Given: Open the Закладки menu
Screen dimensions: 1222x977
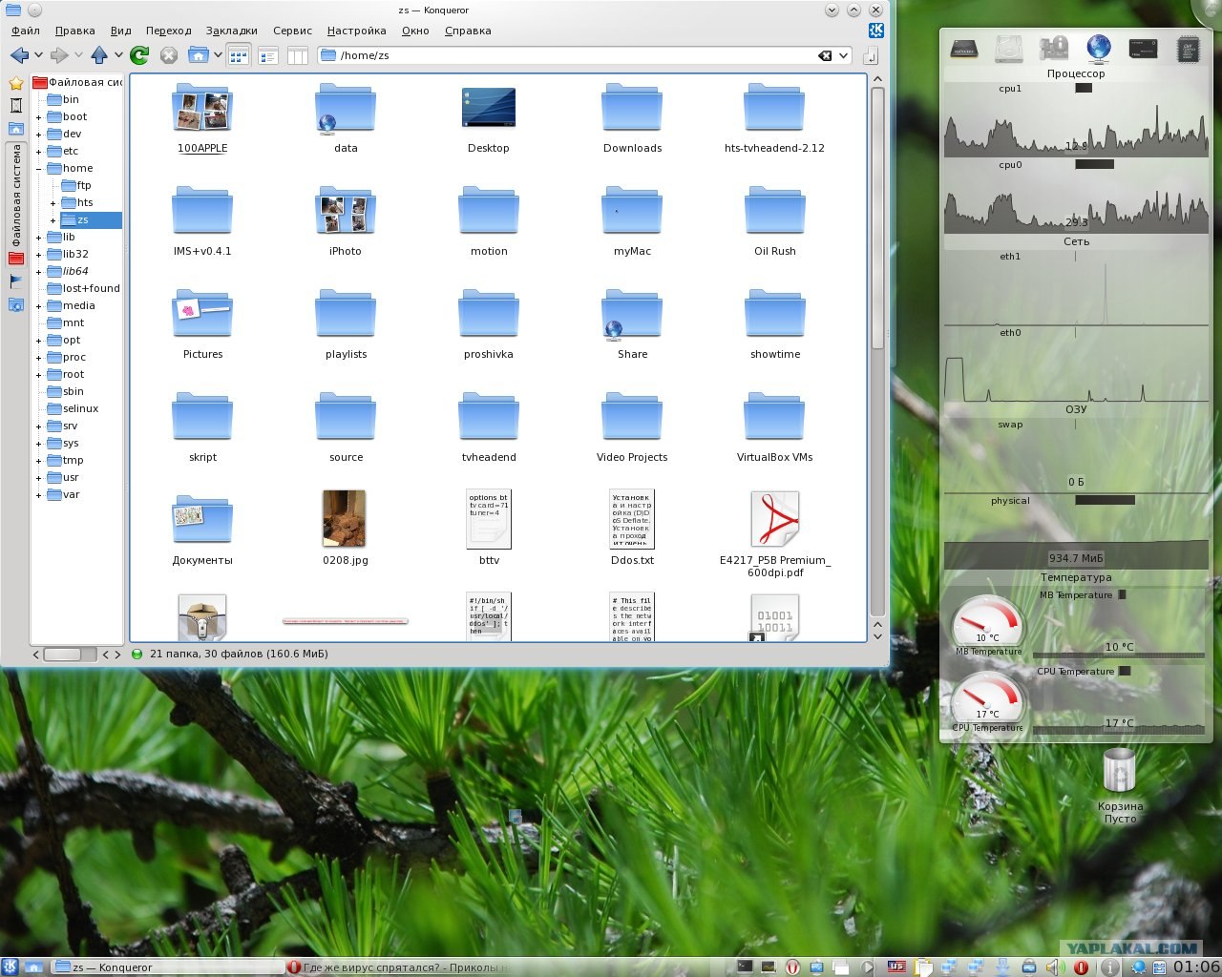Looking at the screenshot, I should tap(231, 31).
